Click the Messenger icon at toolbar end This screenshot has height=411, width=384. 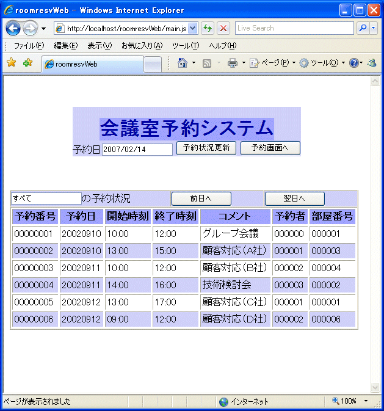(x=372, y=63)
